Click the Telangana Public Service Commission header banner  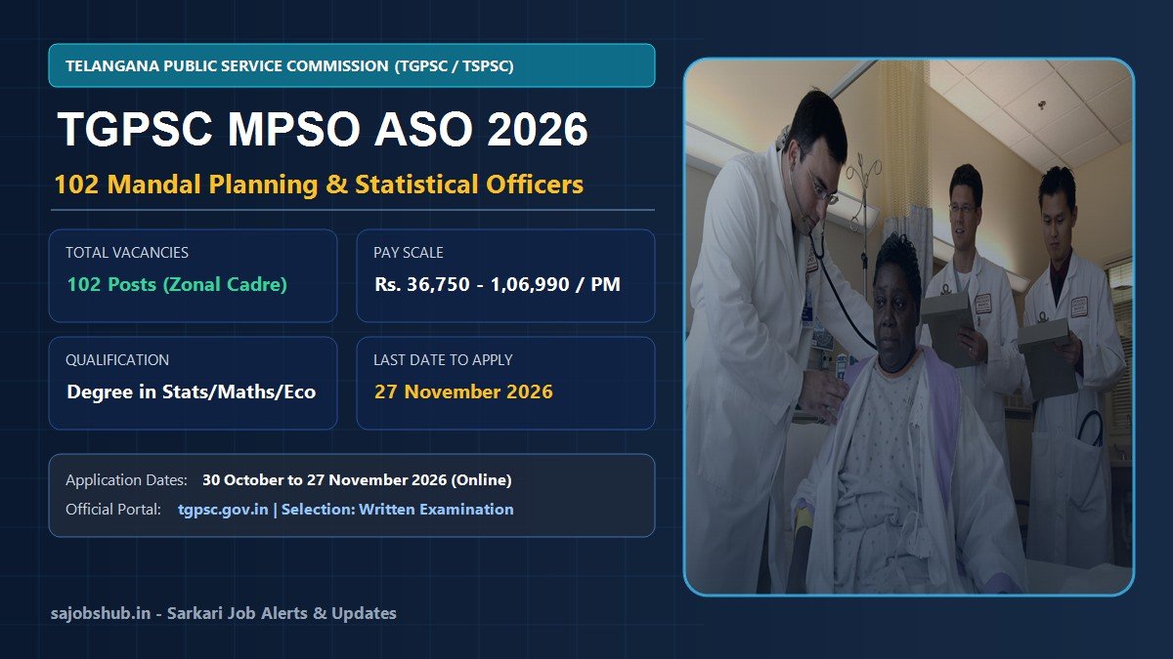click(x=352, y=65)
